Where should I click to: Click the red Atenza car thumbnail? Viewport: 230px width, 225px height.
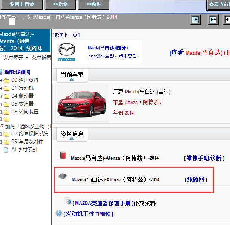[82, 103]
